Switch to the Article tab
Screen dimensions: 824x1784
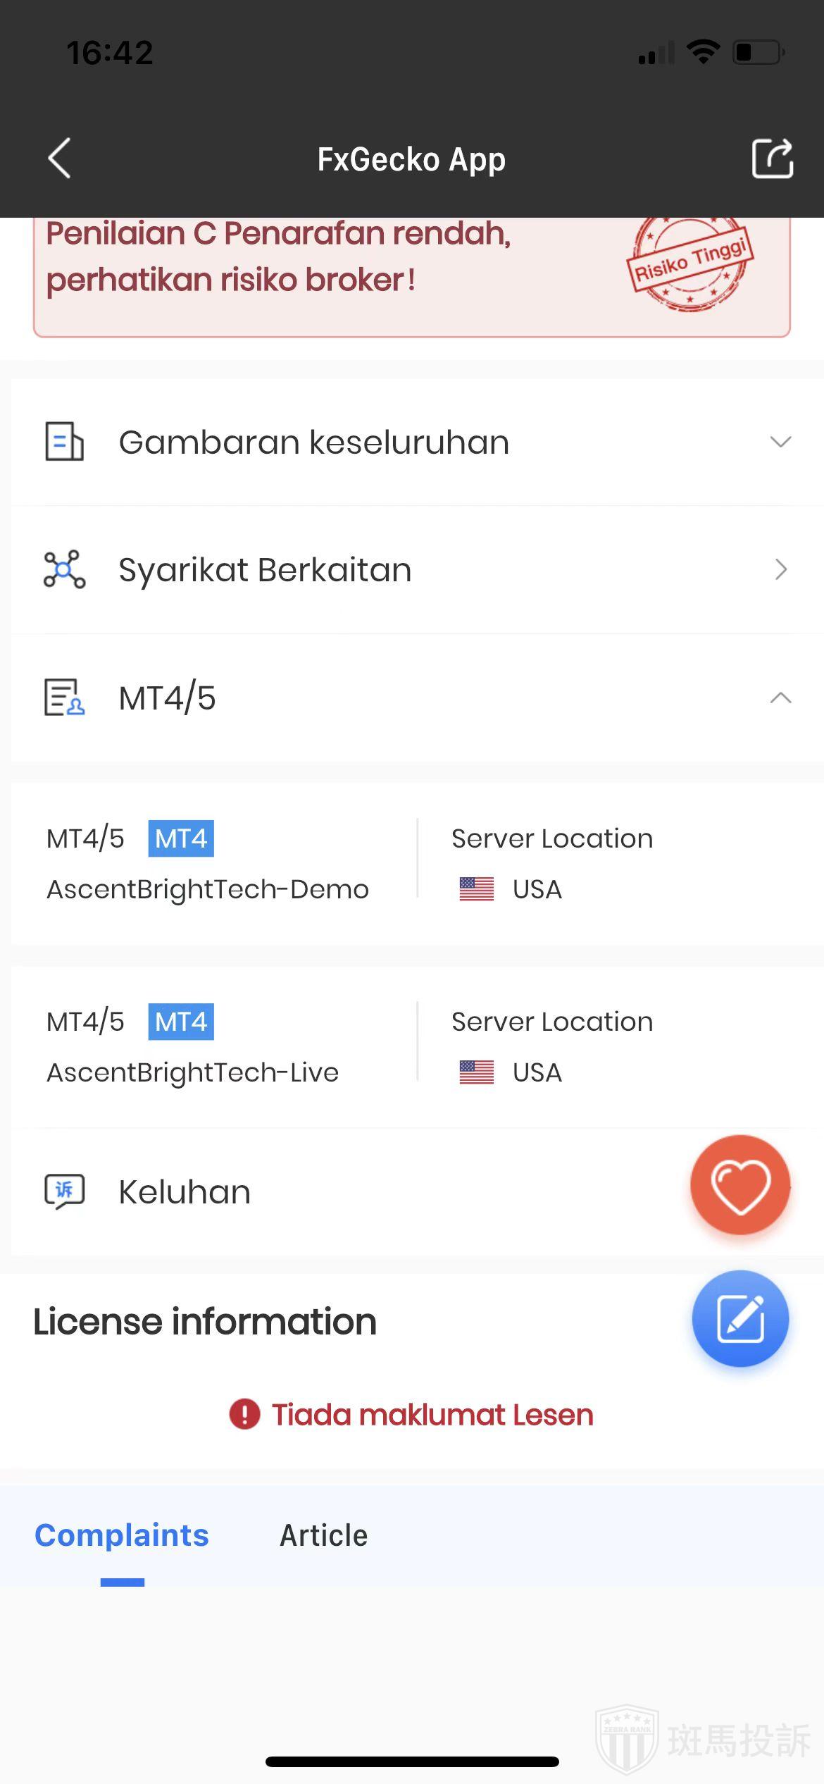(x=323, y=1535)
